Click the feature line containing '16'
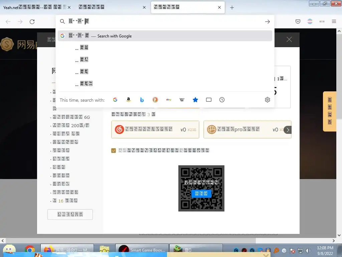 [65, 201]
